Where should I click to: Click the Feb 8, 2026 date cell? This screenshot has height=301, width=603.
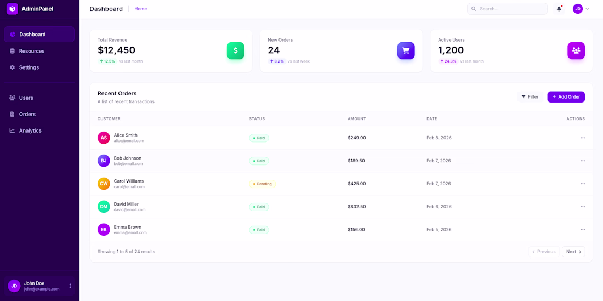click(439, 138)
